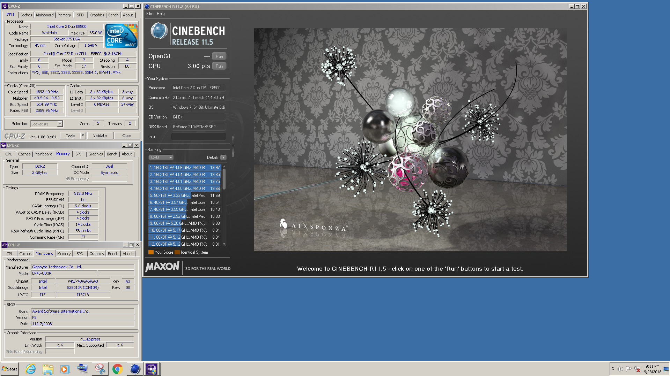Click the Show Desktop icon in tray
670x376 pixels.
tap(666, 369)
